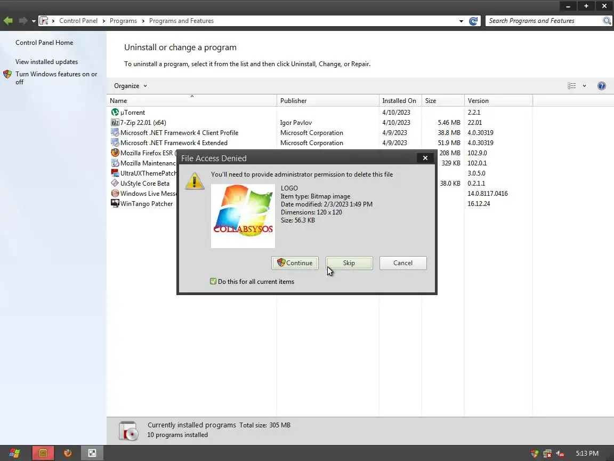Select 7-Zip 22.01 (x64) entry

(143, 123)
